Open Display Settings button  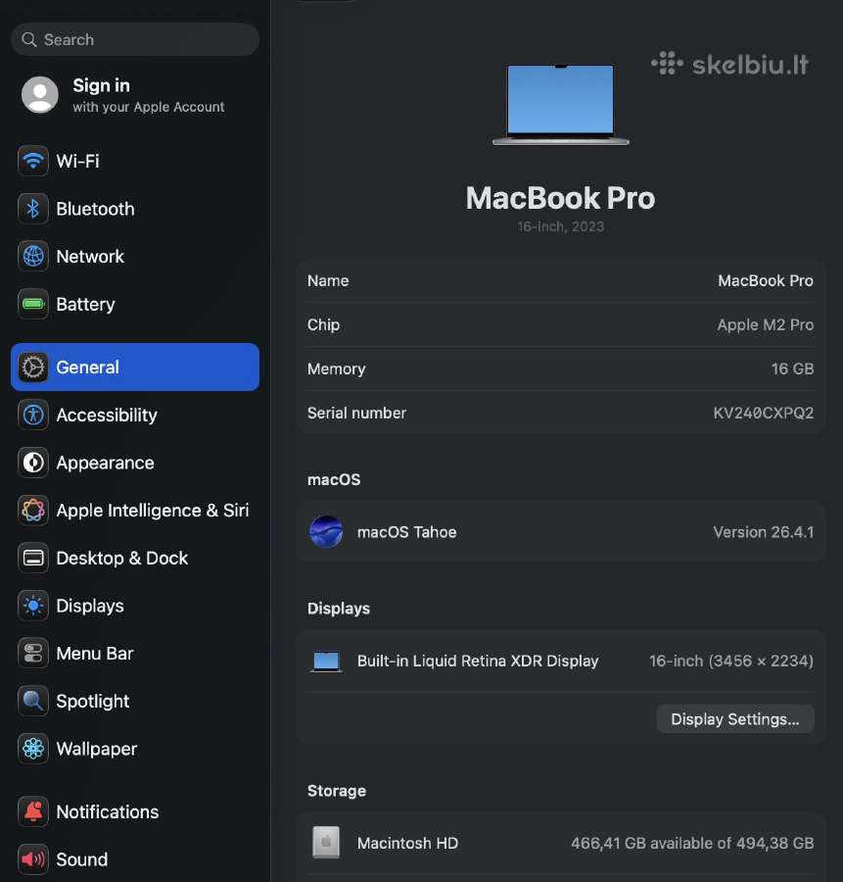pyautogui.click(x=735, y=719)
